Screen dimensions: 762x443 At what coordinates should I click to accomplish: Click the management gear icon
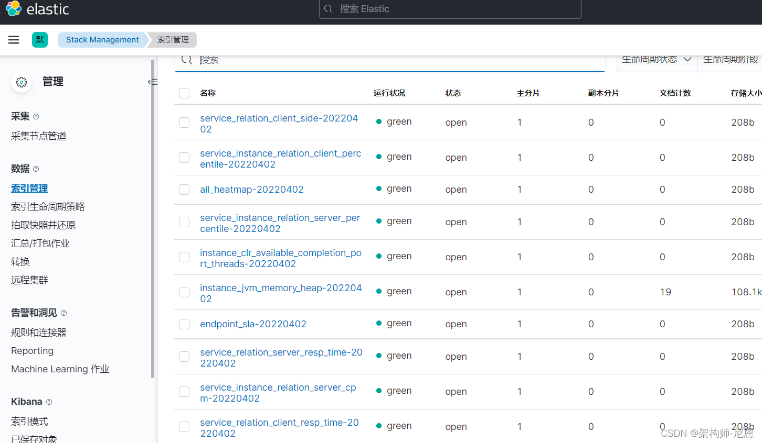pos(22,82)
